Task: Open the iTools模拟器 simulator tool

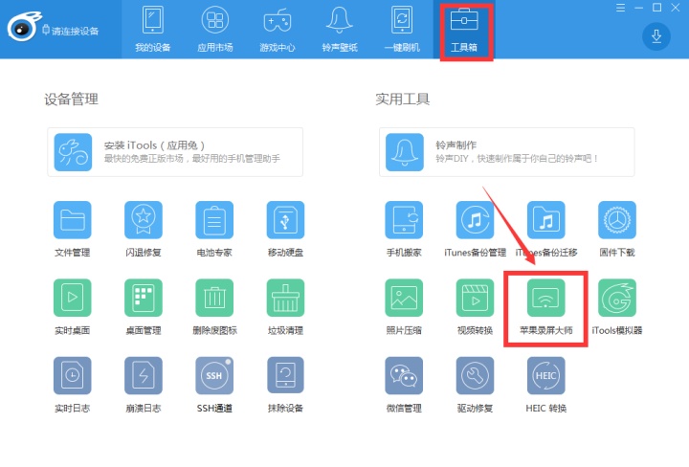Action: (x=617, y=298)
